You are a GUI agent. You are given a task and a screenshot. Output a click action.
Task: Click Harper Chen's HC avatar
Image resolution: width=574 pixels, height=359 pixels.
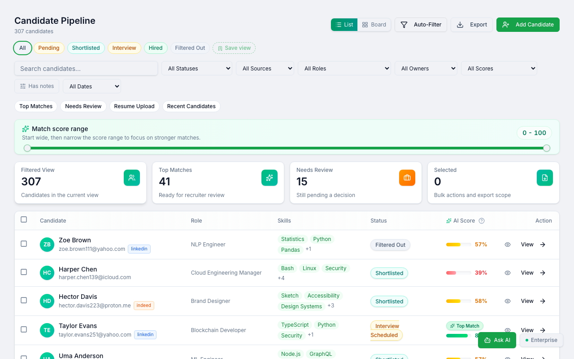coord(47,273)
